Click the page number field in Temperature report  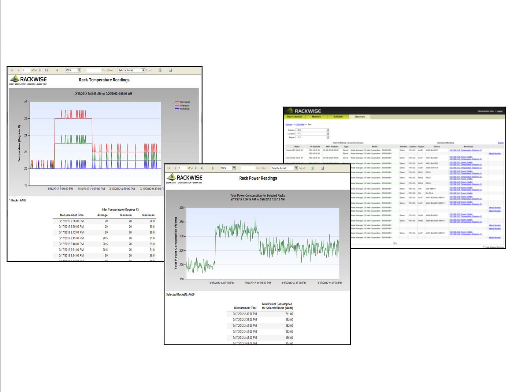(26, 70)
